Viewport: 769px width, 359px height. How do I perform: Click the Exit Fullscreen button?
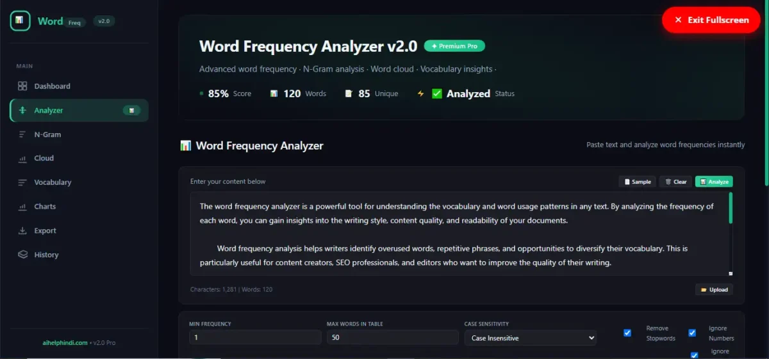[x=711, y=20]
